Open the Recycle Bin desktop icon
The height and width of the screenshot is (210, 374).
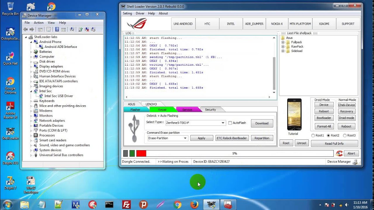pyautogui.click(x=10, y=9)
